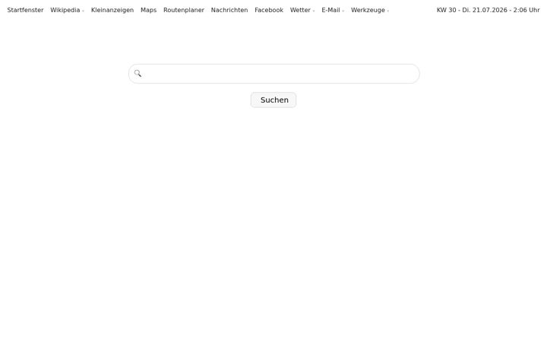Expand the E-Mail dropdown

click(x=333, y=10)
